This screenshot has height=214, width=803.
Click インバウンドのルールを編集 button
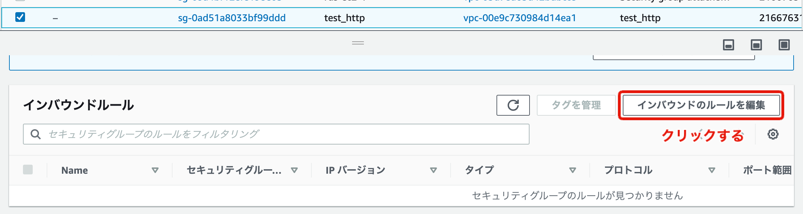click(x=701, y=105)
